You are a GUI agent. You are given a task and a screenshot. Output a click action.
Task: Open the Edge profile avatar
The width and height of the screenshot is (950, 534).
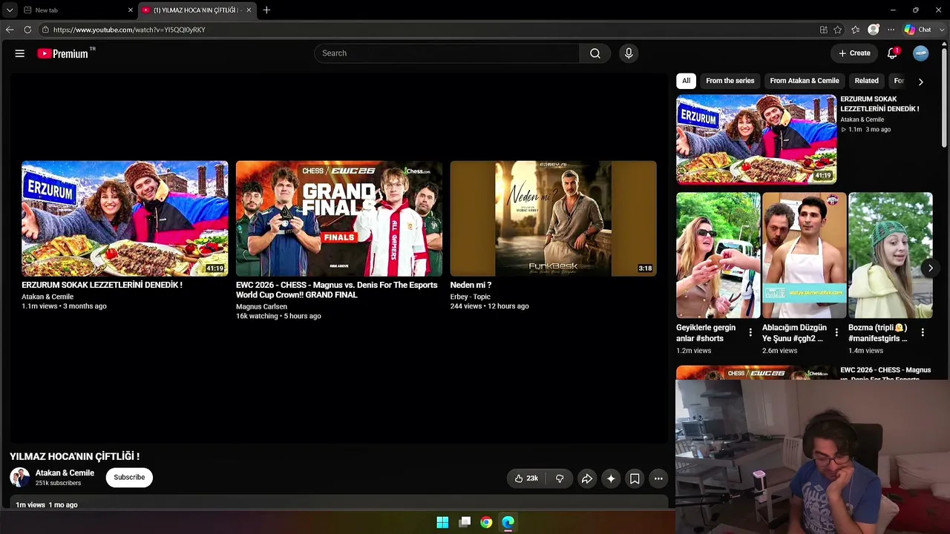(874, 30)
